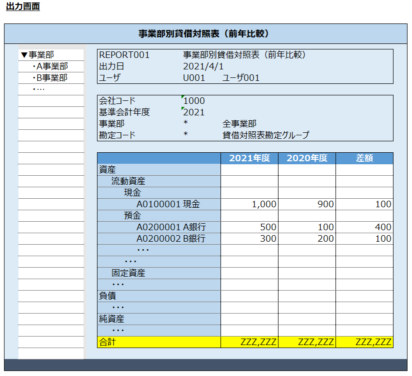
Task: Click the 勘定コード asterisk field
Action: click(x=185, y=135)
